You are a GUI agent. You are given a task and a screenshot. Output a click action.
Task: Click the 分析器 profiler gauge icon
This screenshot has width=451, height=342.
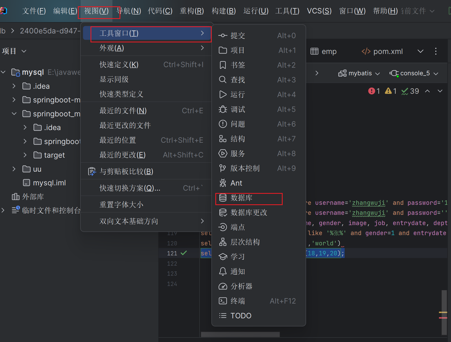pos(223,286)
